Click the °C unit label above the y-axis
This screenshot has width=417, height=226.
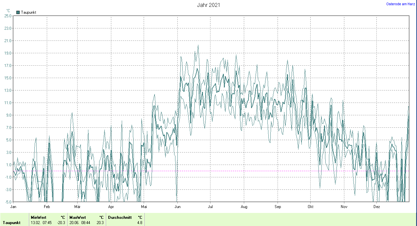click(8, 11)
